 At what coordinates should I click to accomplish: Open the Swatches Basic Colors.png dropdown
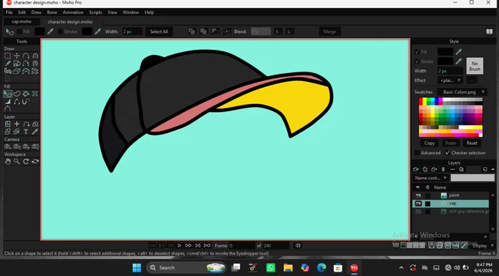[x=462, y=92]
